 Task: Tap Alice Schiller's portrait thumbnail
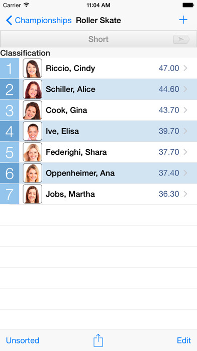point(32,89)
